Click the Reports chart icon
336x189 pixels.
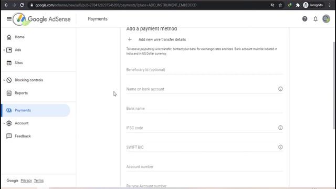(9, 93)
